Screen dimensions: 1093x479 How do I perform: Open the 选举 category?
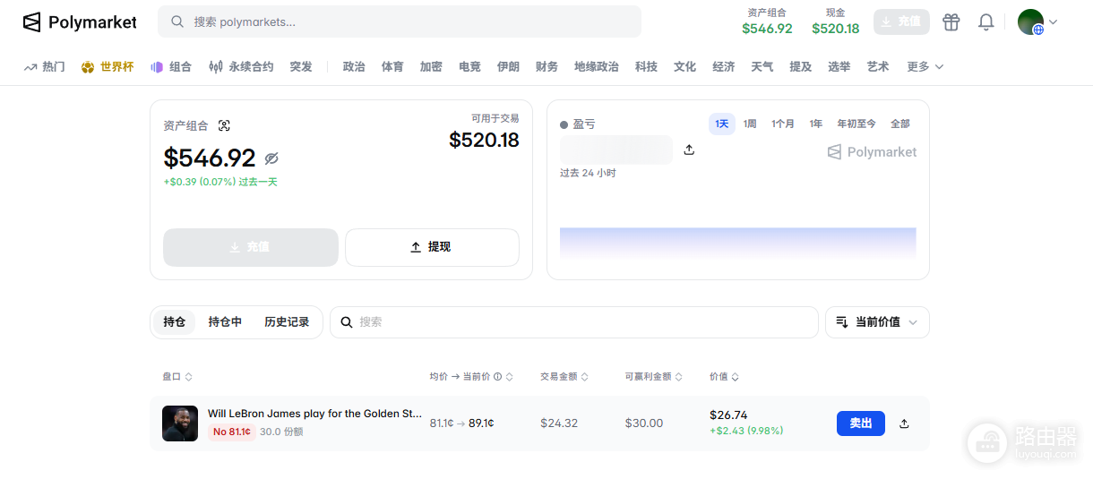[839, 66]
